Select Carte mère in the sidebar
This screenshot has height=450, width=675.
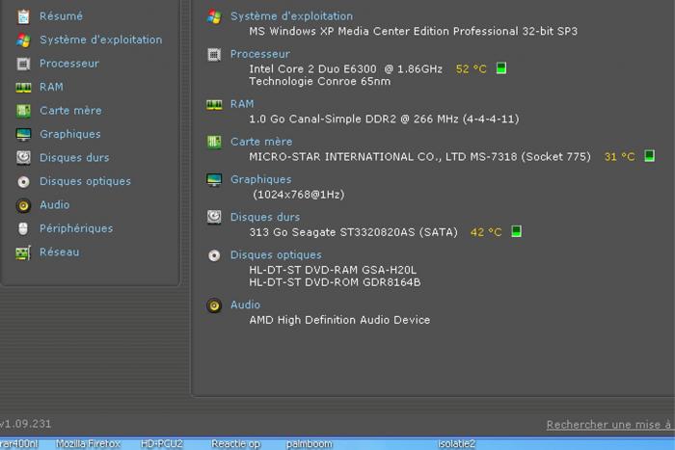pyautogui.click(x=71, y=111)
